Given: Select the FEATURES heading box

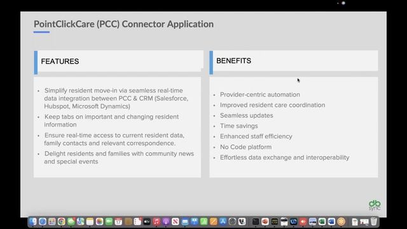Looking at the screenshot, I should click(119, 61).
